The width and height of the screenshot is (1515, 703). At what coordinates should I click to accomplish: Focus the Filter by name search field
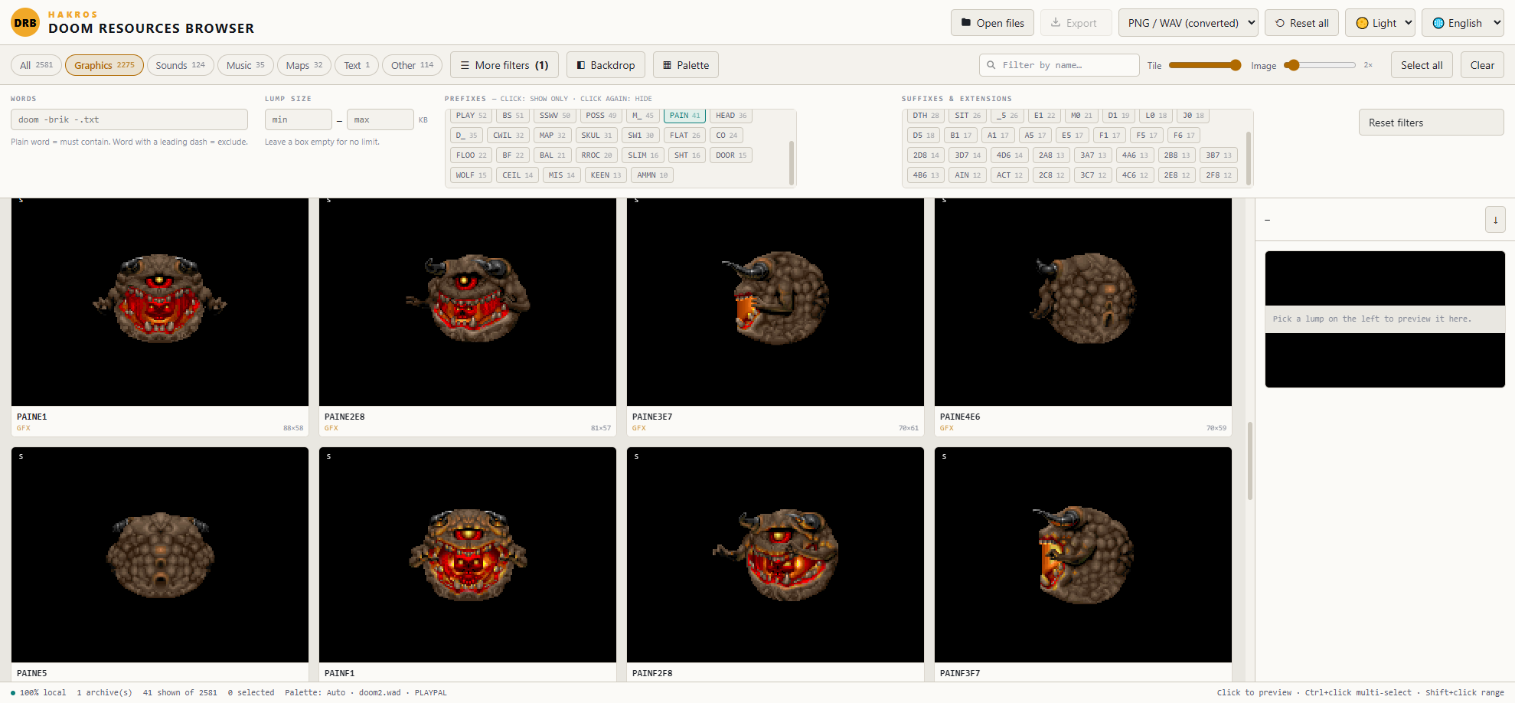click(1059, 65)
